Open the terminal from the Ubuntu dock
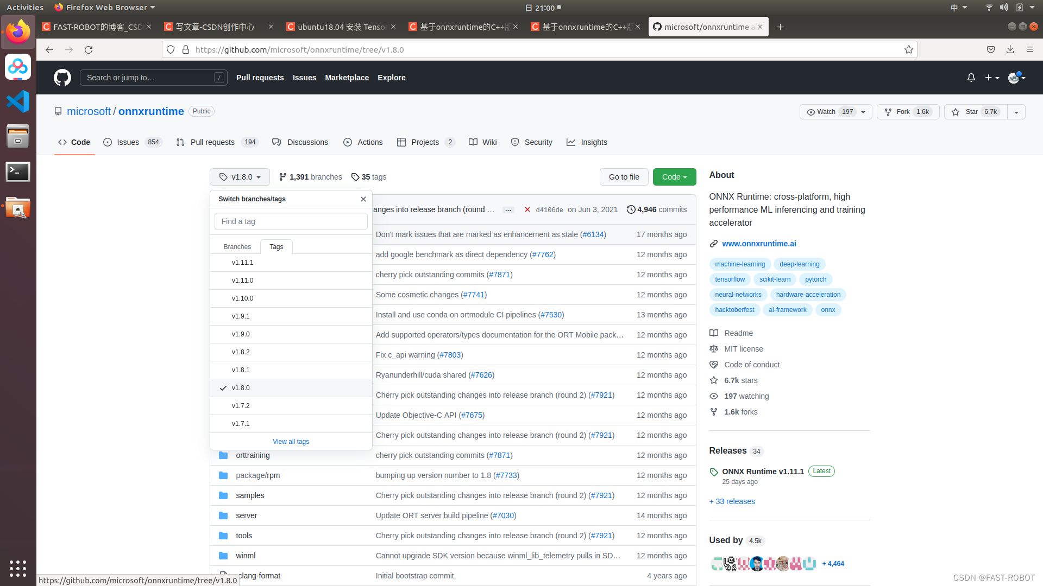 click(18, 171)
